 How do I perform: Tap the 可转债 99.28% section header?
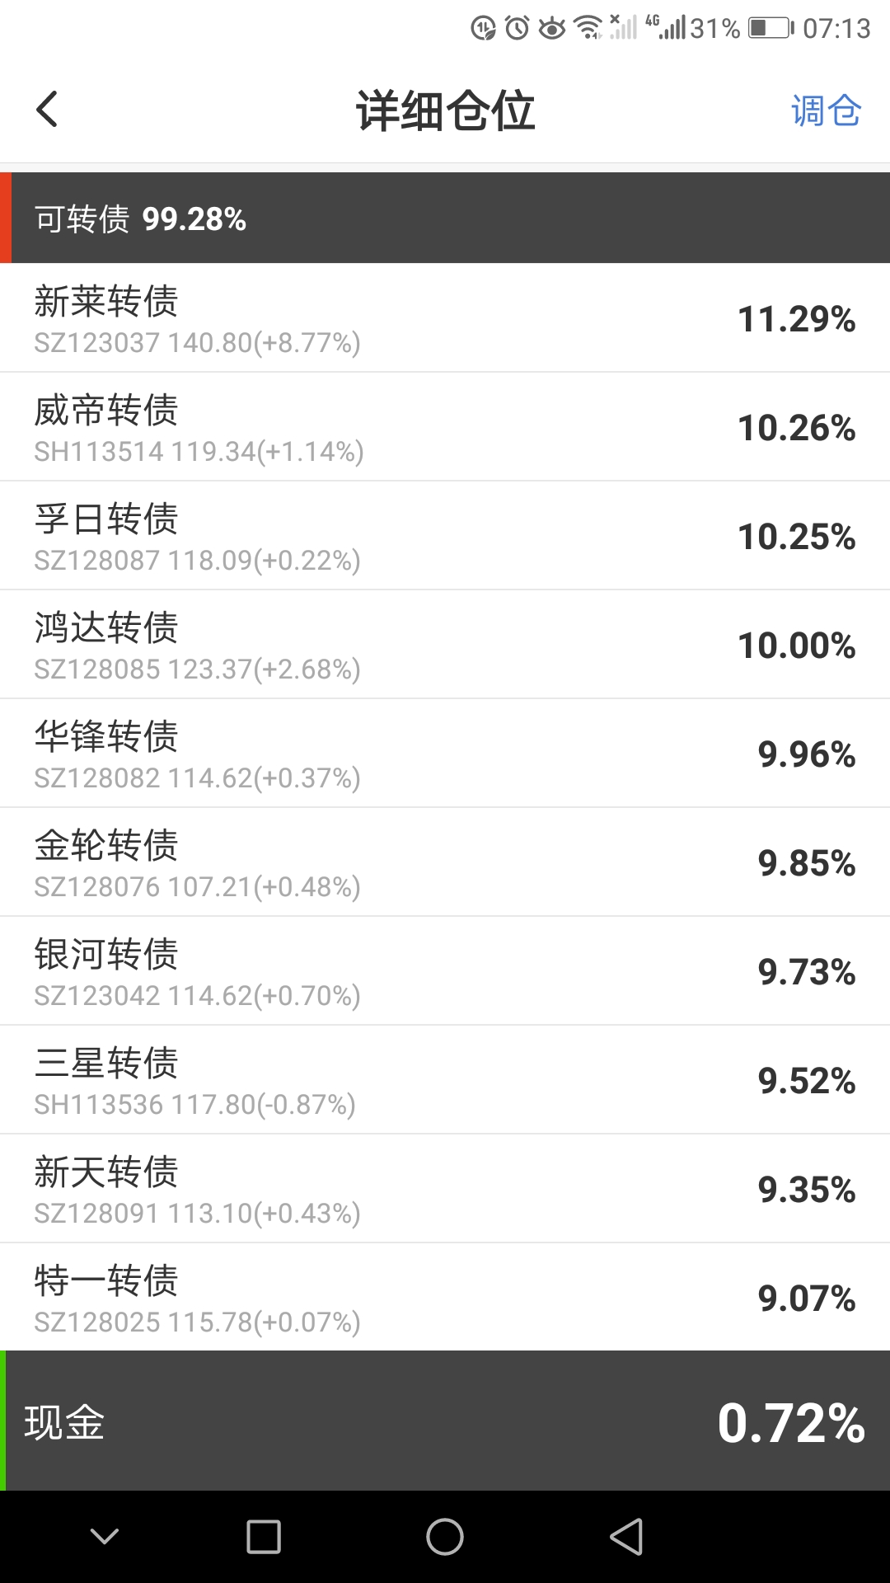[x=445, y=218]
